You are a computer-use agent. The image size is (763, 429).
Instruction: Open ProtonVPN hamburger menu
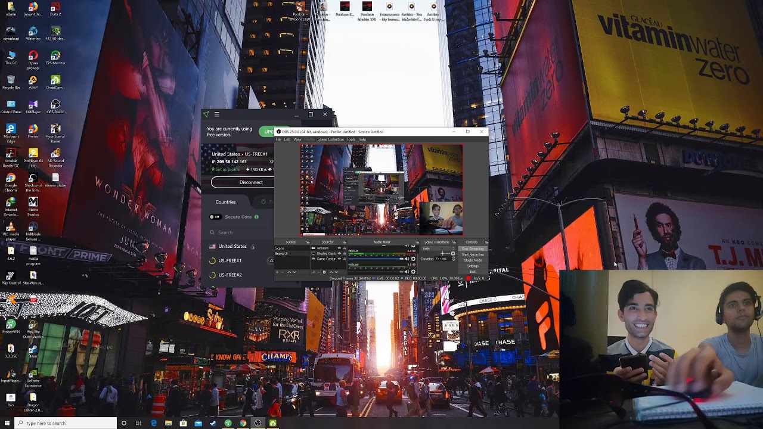click(x=217, y=114)
